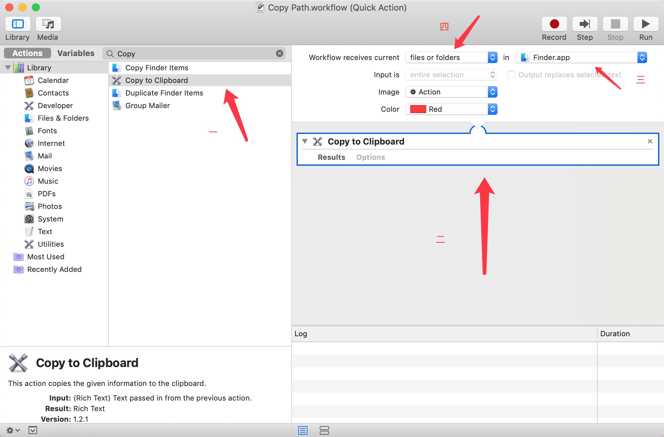Collapse the Copy to Clipboard action

pos(305,141)
